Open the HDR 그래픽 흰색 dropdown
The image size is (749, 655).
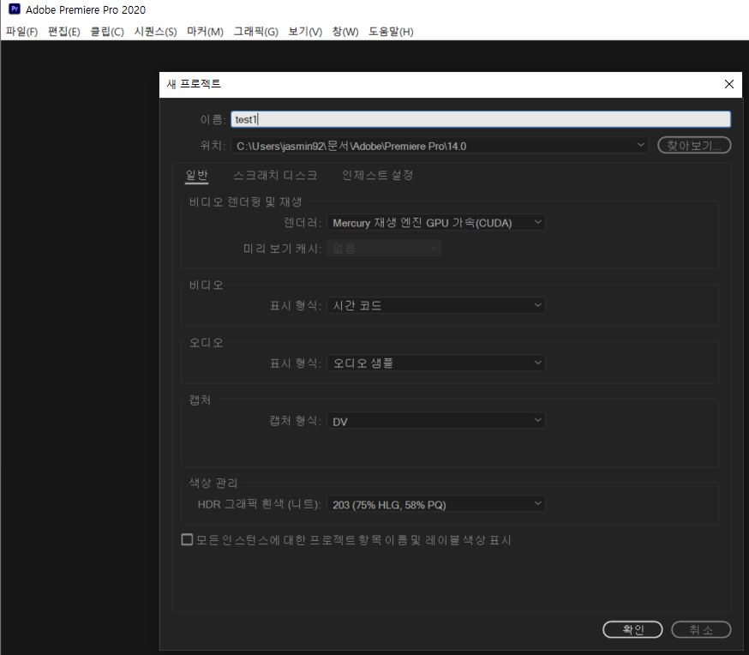(x=436, y=504)
